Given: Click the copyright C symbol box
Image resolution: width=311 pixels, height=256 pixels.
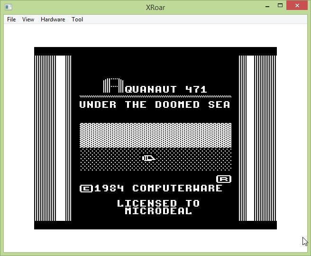Looking at the screenshot, I should point(86,189).
